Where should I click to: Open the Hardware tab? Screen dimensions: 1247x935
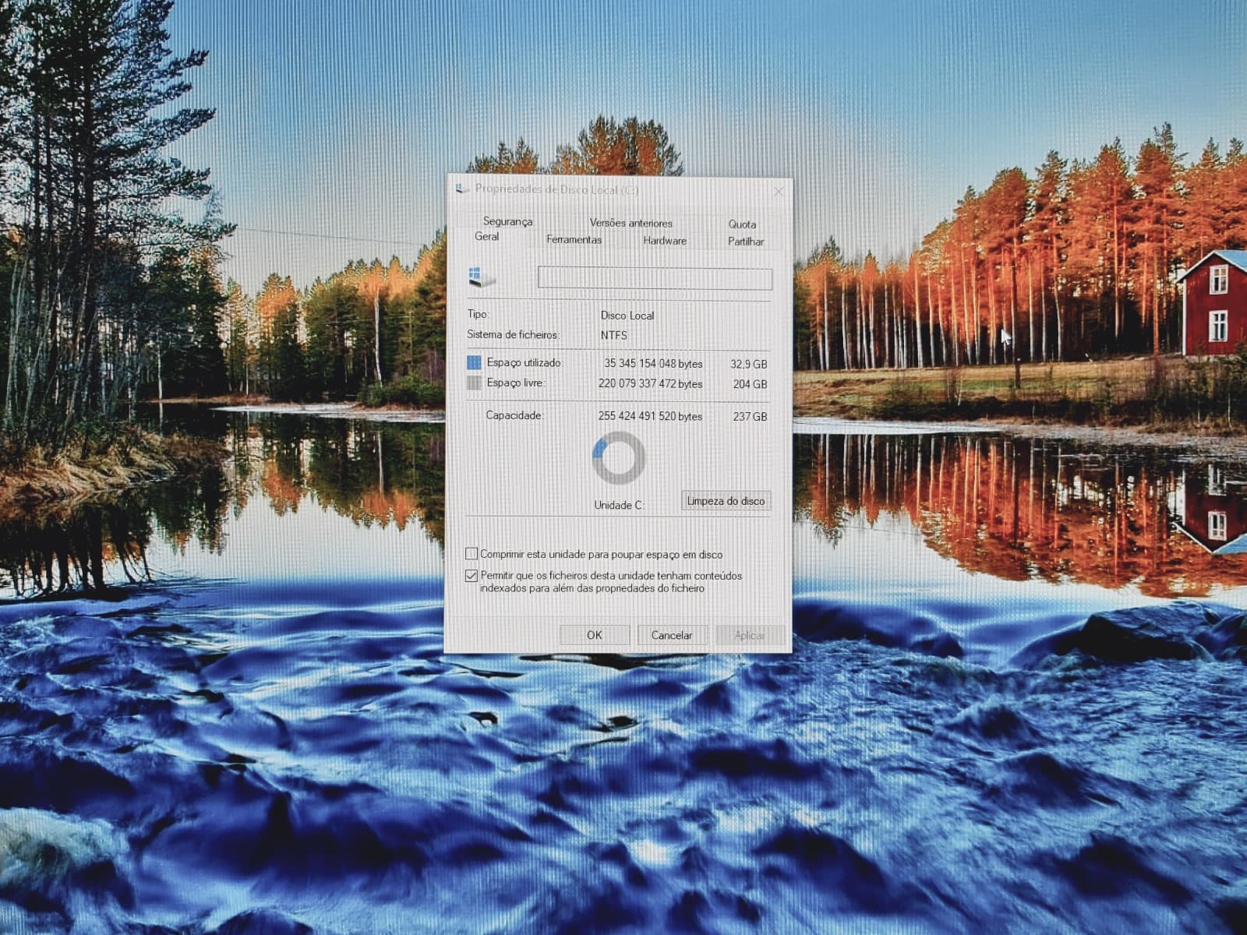(665, 241)
